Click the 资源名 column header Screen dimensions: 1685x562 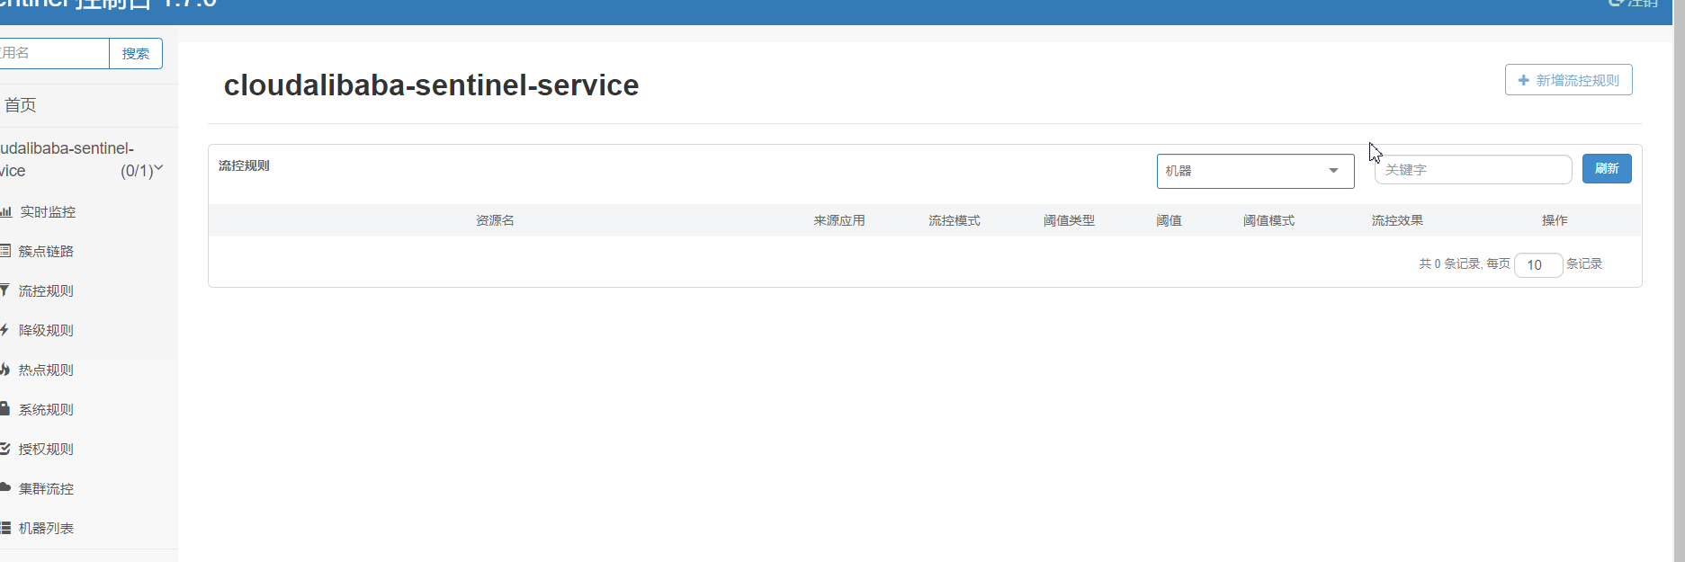495,220
